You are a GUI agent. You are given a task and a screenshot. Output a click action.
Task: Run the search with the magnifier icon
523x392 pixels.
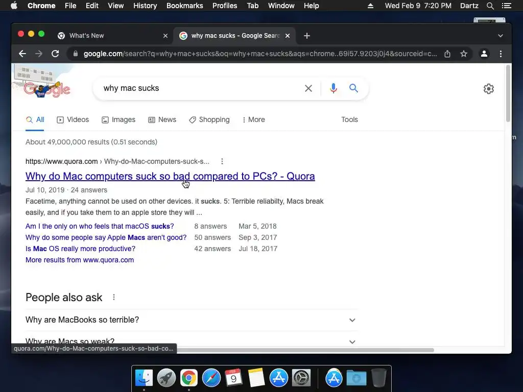point(353,88)
